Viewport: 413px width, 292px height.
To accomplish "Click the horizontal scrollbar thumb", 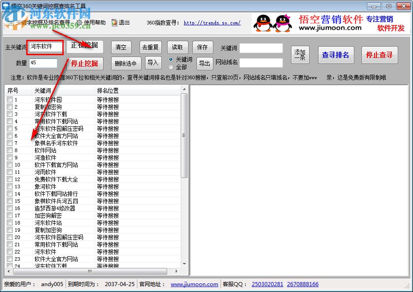I will (90, 271).
